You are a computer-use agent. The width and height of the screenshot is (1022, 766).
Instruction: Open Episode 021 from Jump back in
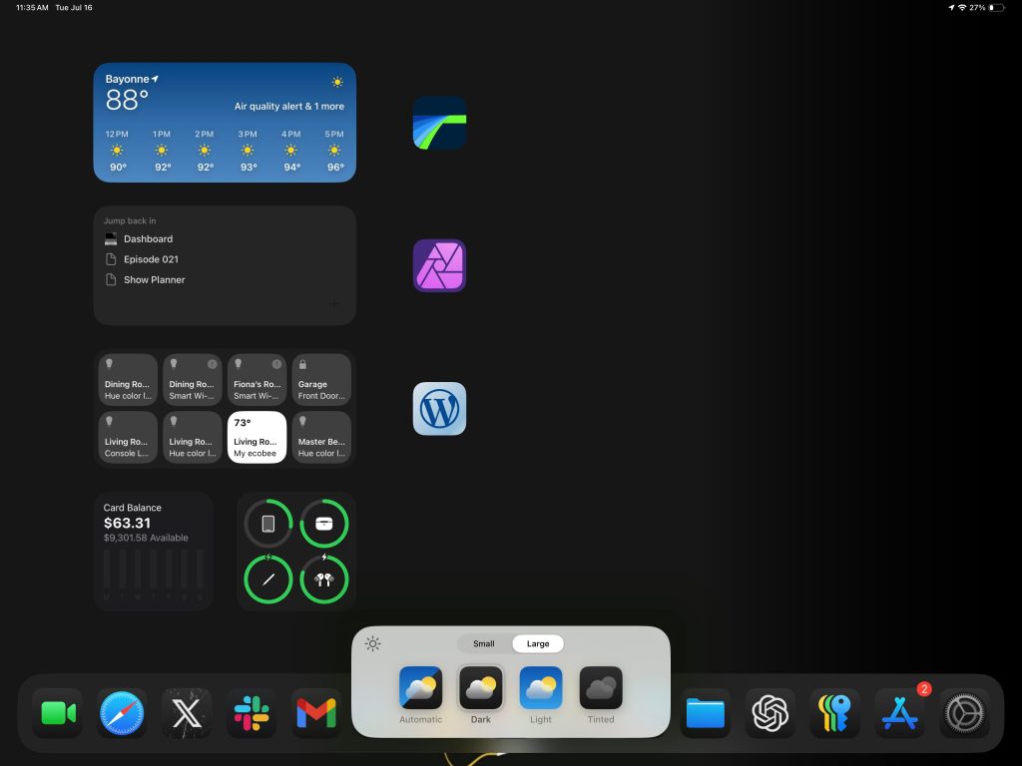pyautogui.click(x=150, y=259)
